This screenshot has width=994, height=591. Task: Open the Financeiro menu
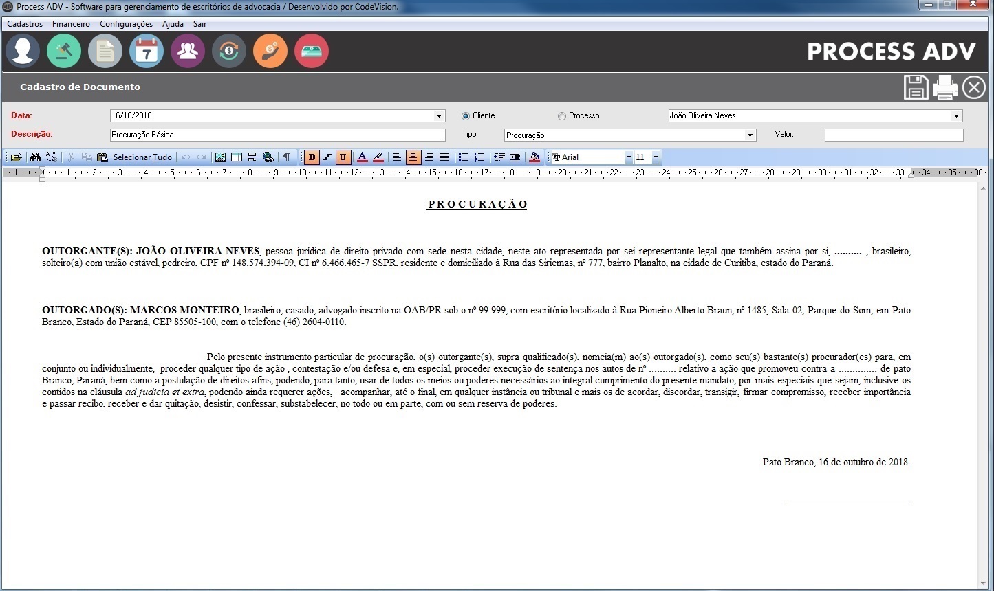[71, 24]
